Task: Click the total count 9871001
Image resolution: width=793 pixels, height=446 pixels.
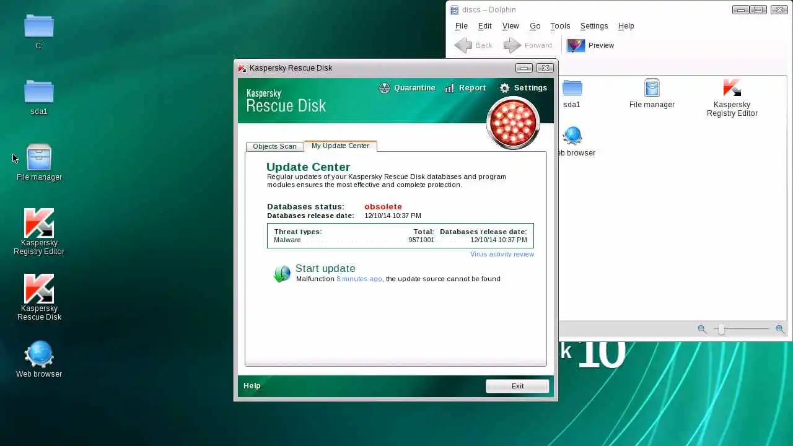Action: pyautogui.click(x=421, y=240)
